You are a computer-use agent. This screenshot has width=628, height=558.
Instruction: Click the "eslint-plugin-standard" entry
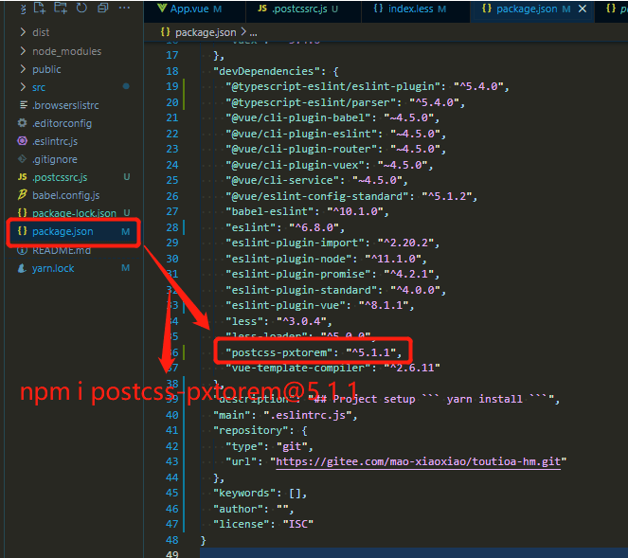tap(335, 290)
